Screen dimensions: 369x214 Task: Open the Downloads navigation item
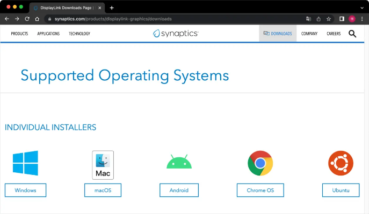(278, 34)
